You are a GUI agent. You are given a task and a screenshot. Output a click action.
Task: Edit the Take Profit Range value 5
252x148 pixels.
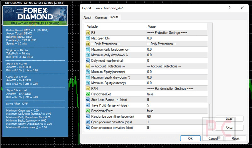[177, 105]
